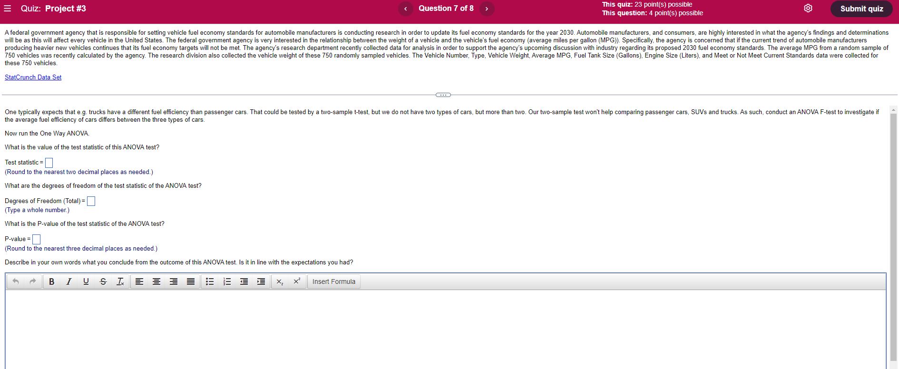Apply subscript formatting
This screenshot has height=369, width=899.
coord(280,282)
